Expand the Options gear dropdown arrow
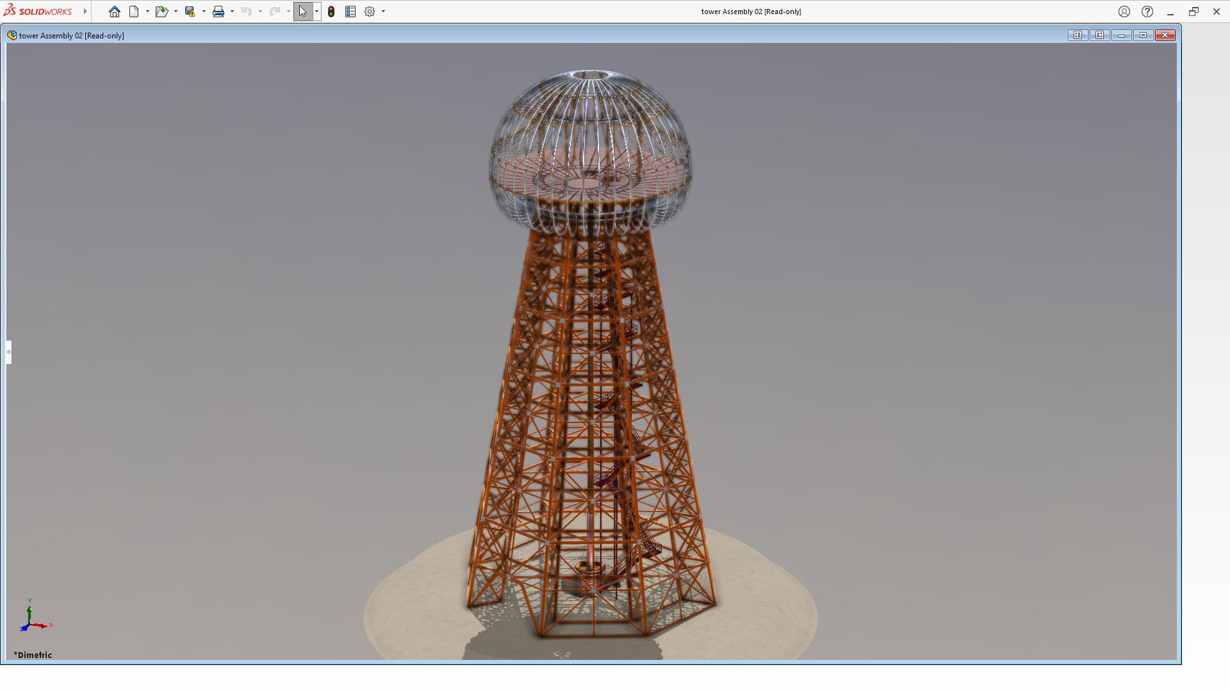Image resolution: width=1230 pixels, height=690 pixels. point(383,12)
